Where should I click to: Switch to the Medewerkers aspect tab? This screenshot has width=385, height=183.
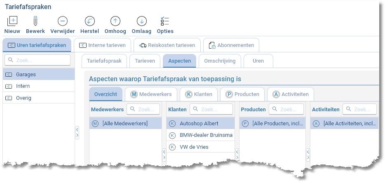click(x=151, y=94)
